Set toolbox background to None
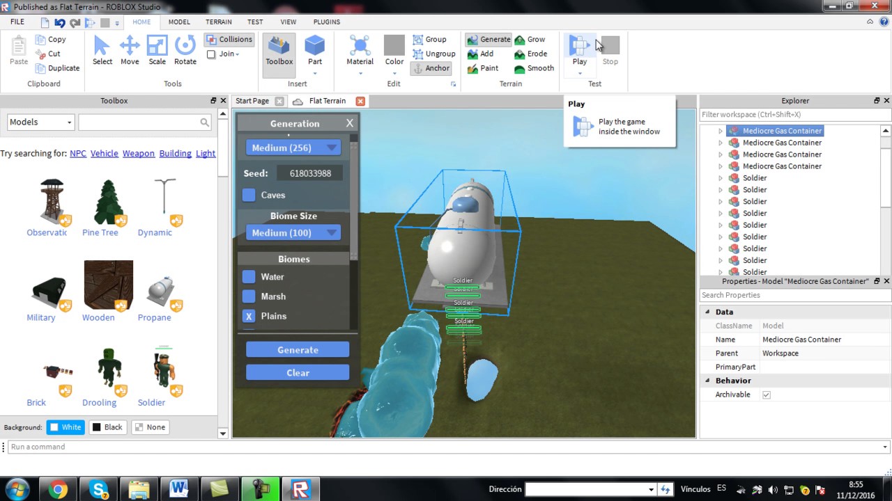This screenshot has width=892, height=501. tap(150, 427)
